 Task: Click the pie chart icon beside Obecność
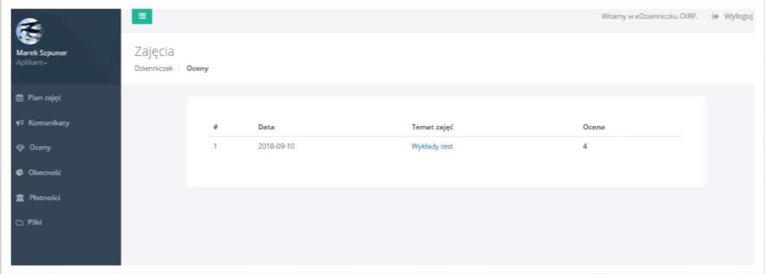20,173
